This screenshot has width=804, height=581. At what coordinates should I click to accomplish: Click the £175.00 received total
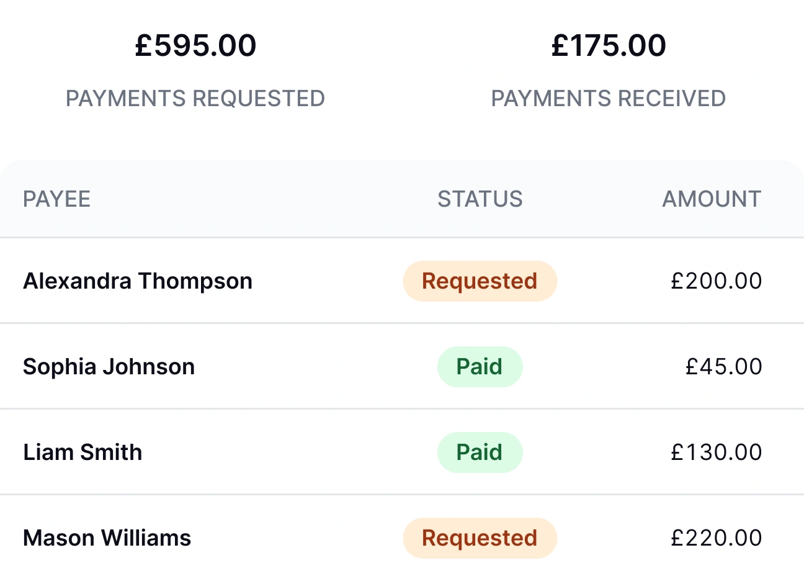point(609,44)
